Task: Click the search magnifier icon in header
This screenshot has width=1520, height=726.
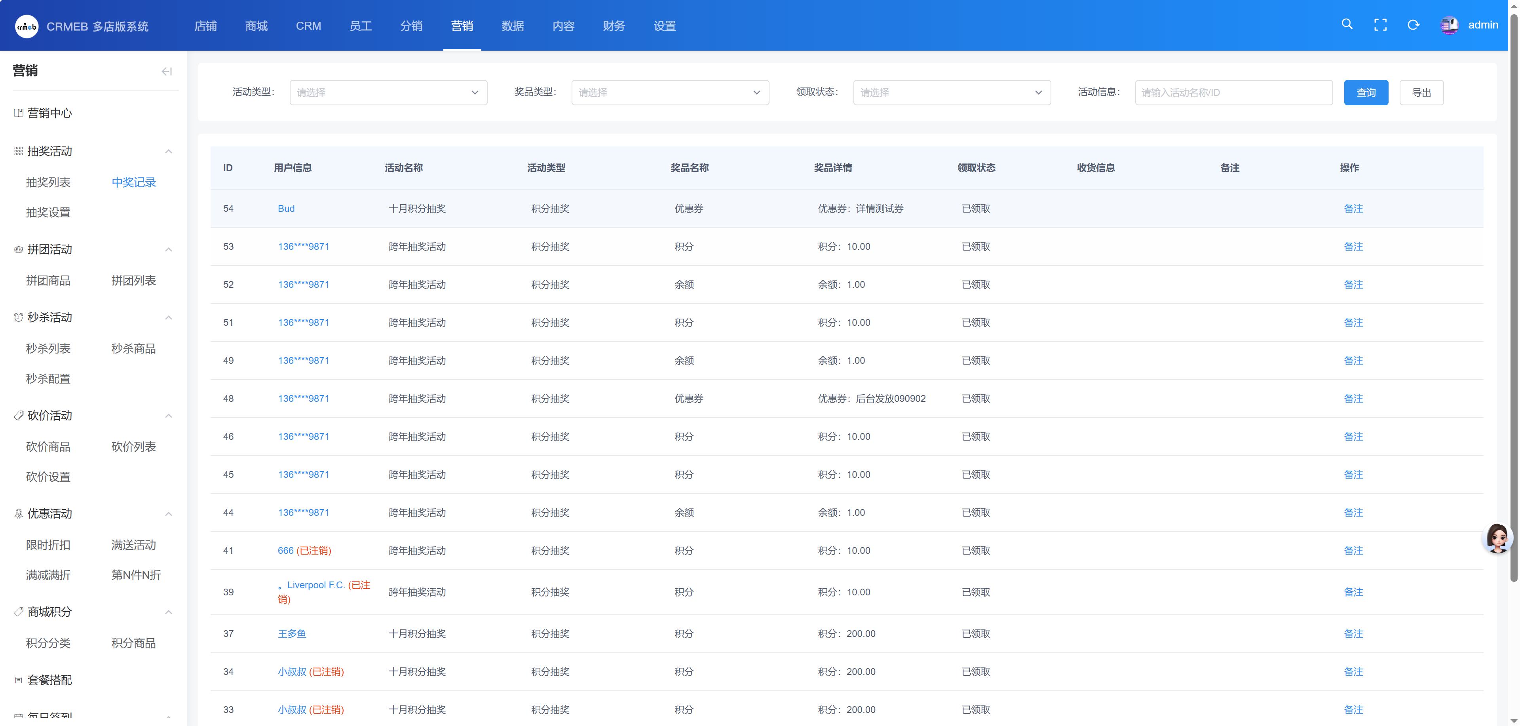Action: pyautogui.click(x=1347, y=24)
